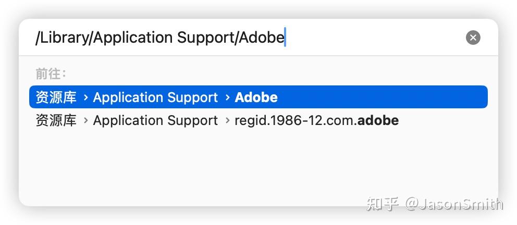Click the 知乎 @JasonSmith watermark text
Image resolution: width=517 pixels, height=225 pixels.
pyautogui.click(x=435, y=204)
